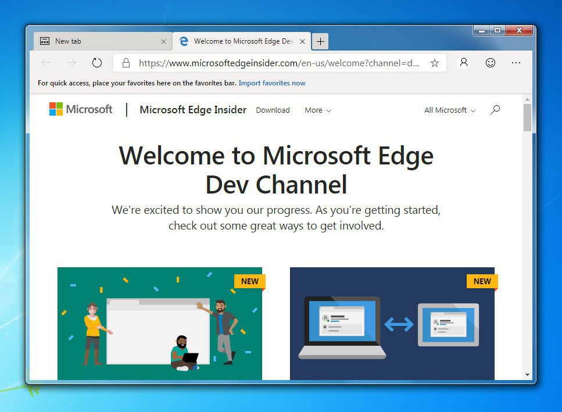Viewport: 562px width, 412px height.
Task: Expand the More dropdown menu
Action: coord(318,110)
